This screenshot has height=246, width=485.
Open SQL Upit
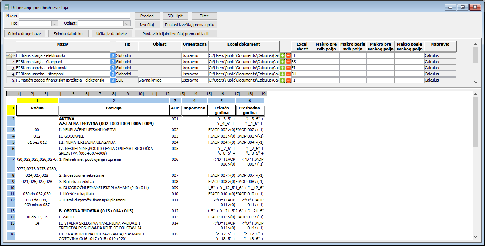tap(175, 16)
